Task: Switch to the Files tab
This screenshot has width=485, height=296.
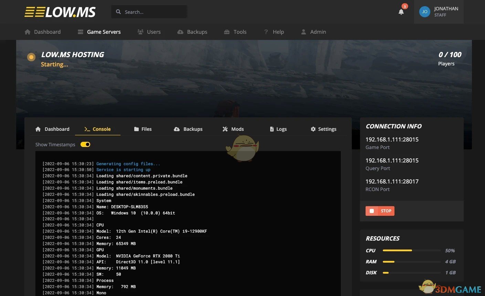Action: 143,129
